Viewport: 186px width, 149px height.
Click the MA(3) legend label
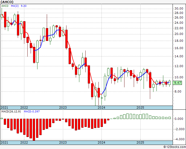coord(15,6)
